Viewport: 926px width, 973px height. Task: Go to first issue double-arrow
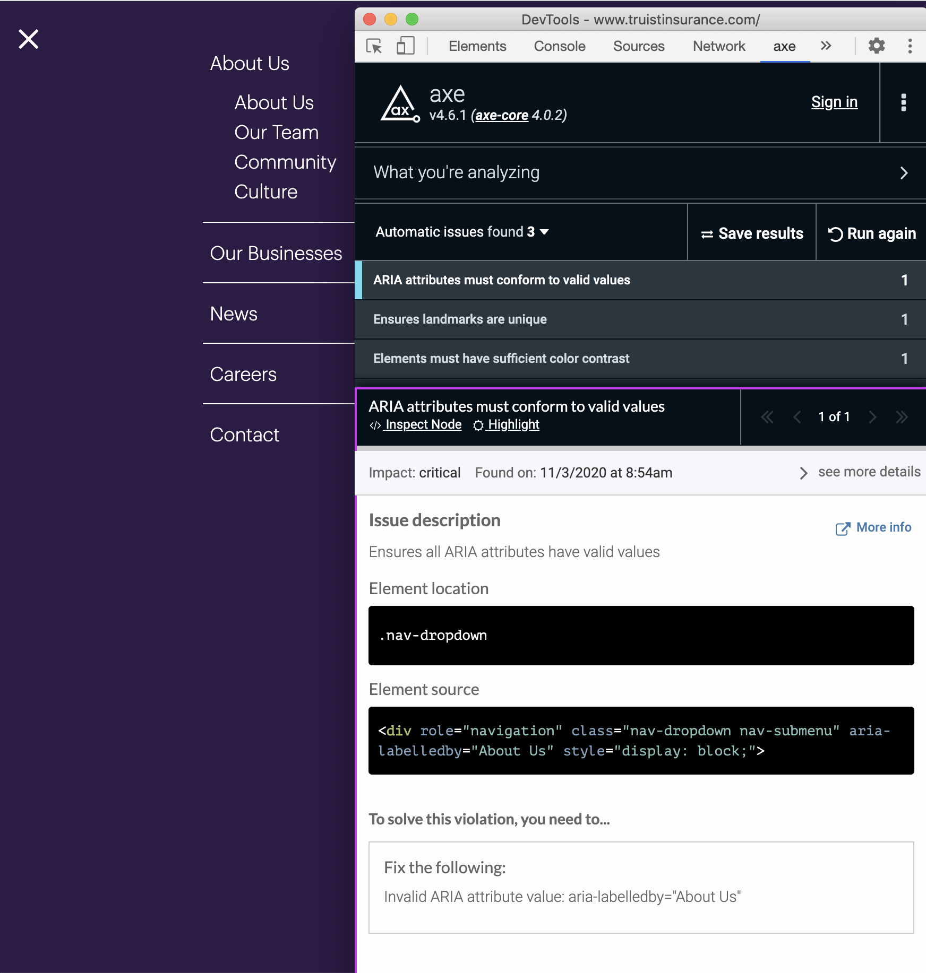[767, 417]
